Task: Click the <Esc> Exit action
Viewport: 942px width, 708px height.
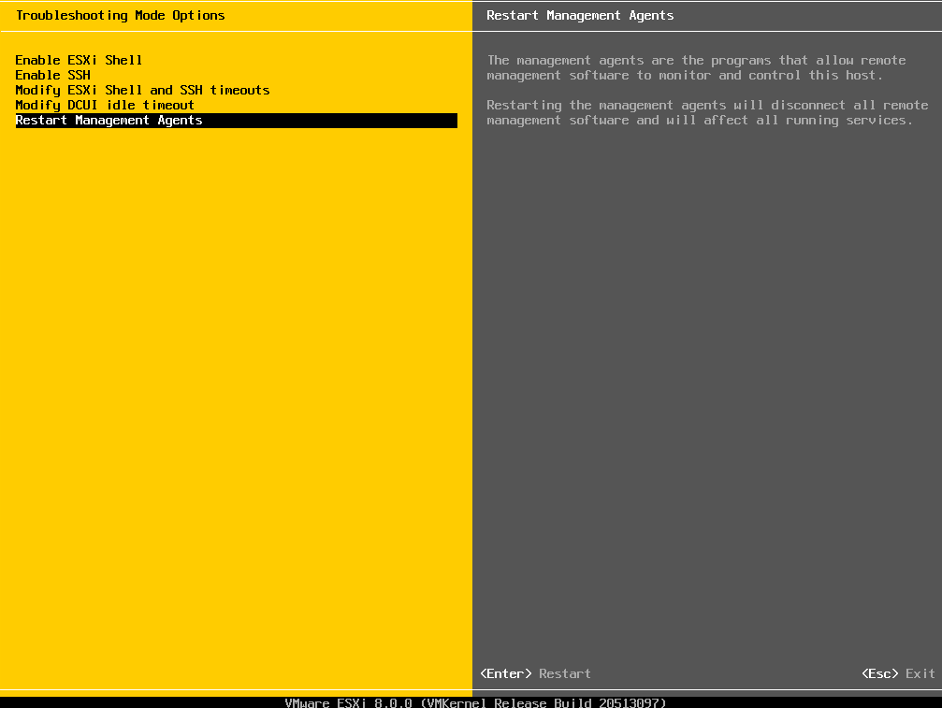Action: (898, 673)
